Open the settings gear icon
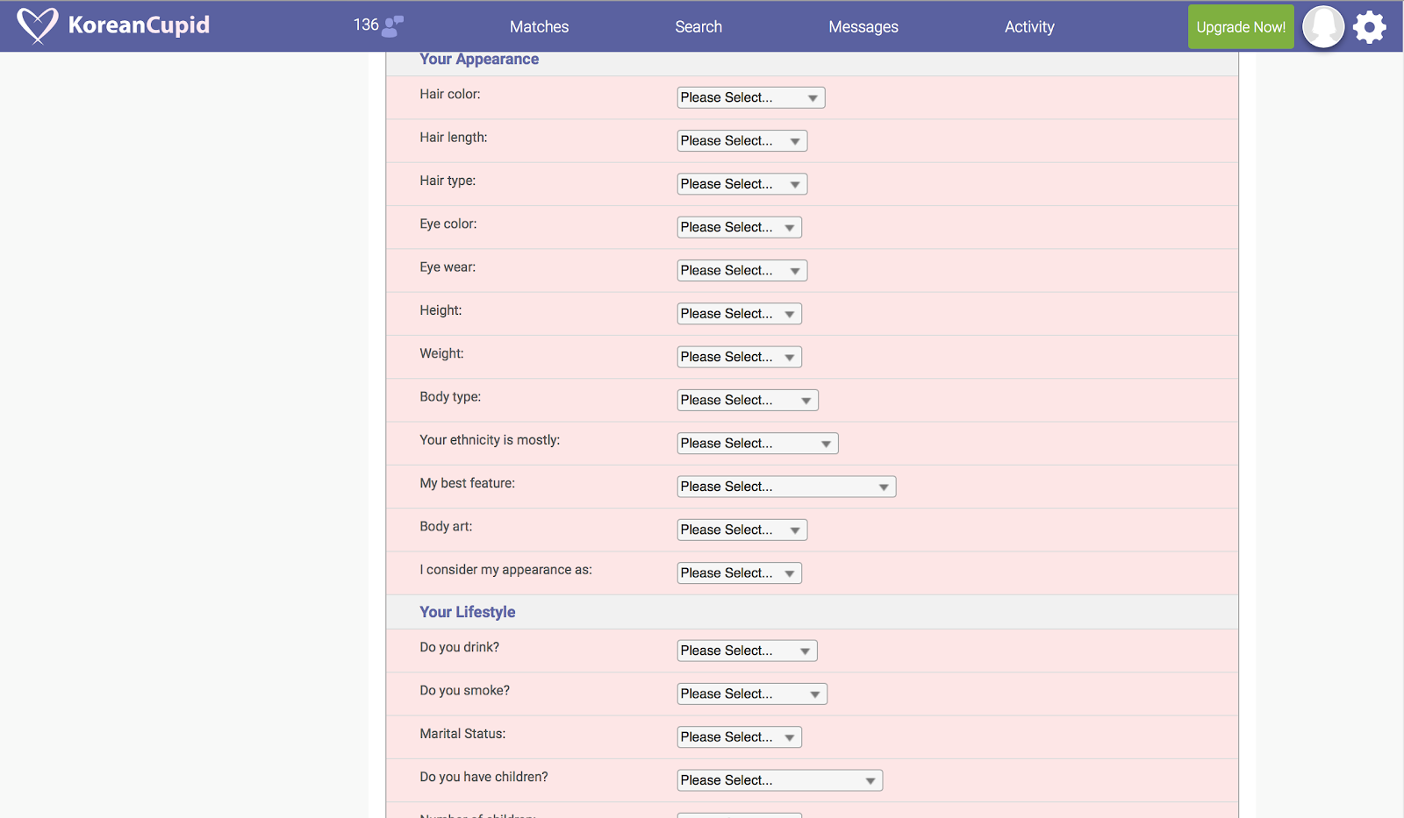 coord(1369,27)
